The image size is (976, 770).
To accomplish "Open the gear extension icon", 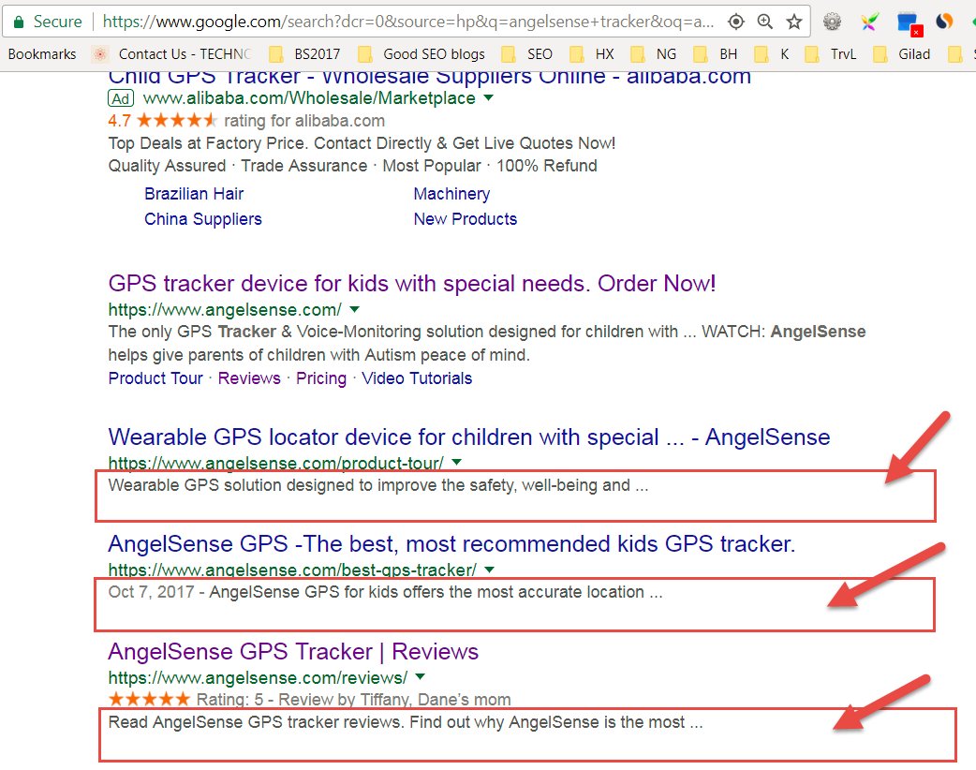I will point(832,22).
